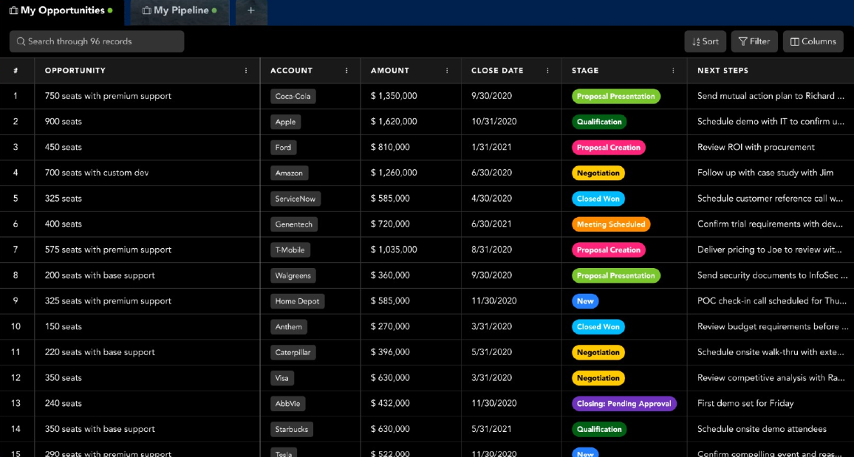This screenshot has width=854, height=457.
Task: Open the Amazon account chip
Action: (x=289, y=173)
